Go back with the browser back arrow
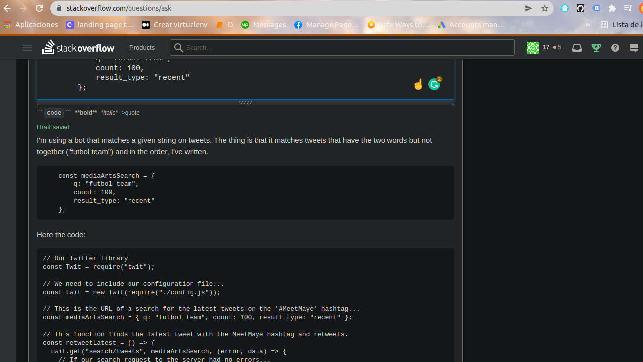The width and height of the screenshot is (643, 362). [x=7, y=8]
